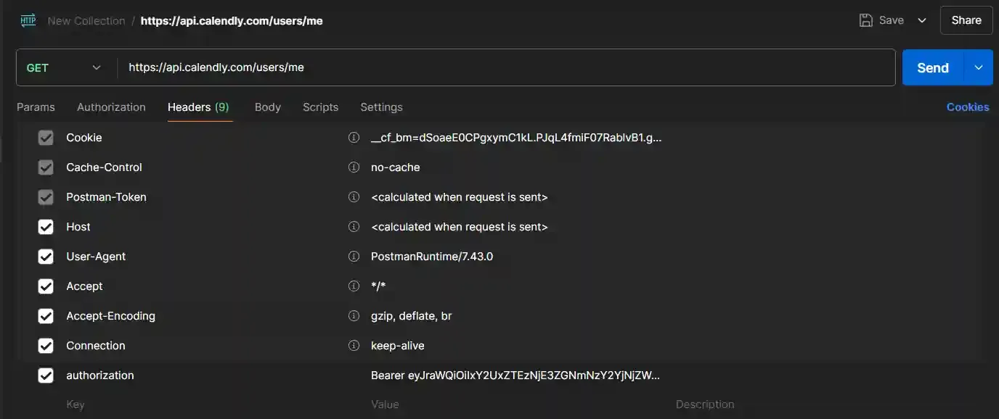This screenshot has height=419, width=999.
Task: Click the no-cache value
Action: pos(395,167)
